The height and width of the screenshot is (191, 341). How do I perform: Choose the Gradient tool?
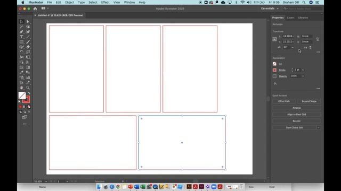coord(28,67)
